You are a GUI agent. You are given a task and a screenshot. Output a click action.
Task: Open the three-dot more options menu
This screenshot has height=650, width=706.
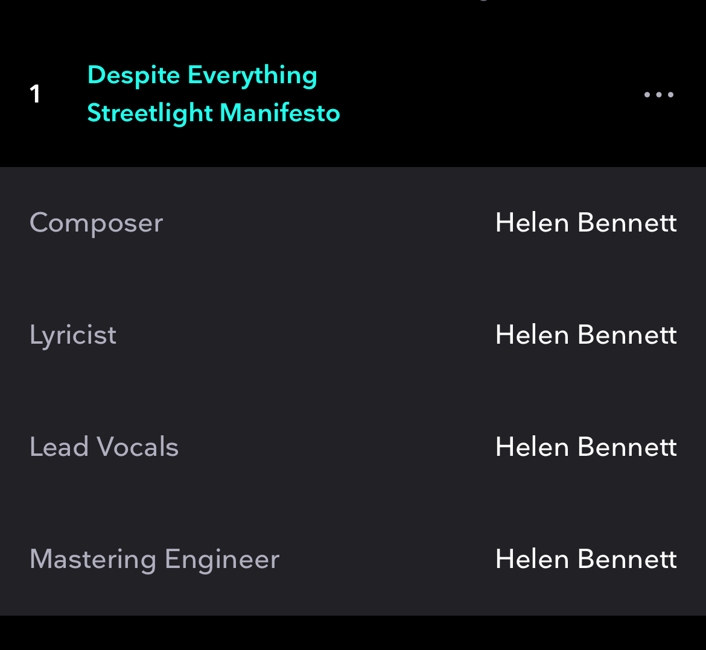(658, 95)
